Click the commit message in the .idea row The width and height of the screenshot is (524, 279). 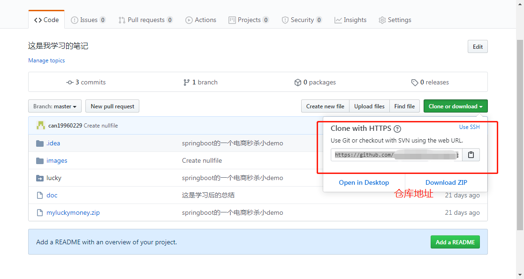coord(232,143)
